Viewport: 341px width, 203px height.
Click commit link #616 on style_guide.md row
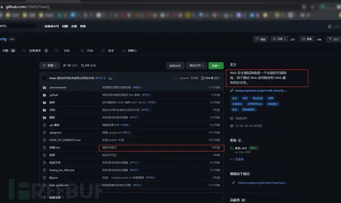(137, 185)
